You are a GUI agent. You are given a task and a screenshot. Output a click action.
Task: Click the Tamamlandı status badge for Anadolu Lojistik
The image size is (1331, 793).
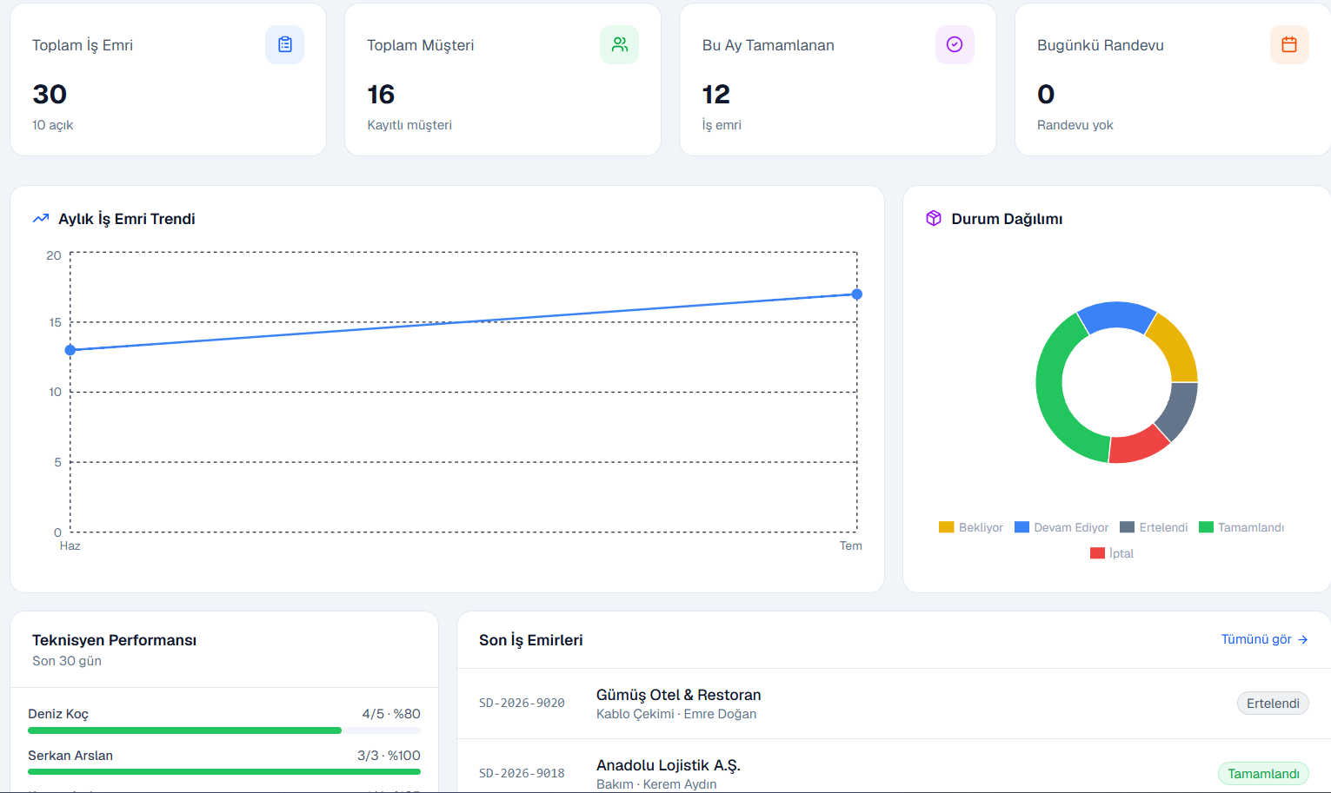[1263, 773]
